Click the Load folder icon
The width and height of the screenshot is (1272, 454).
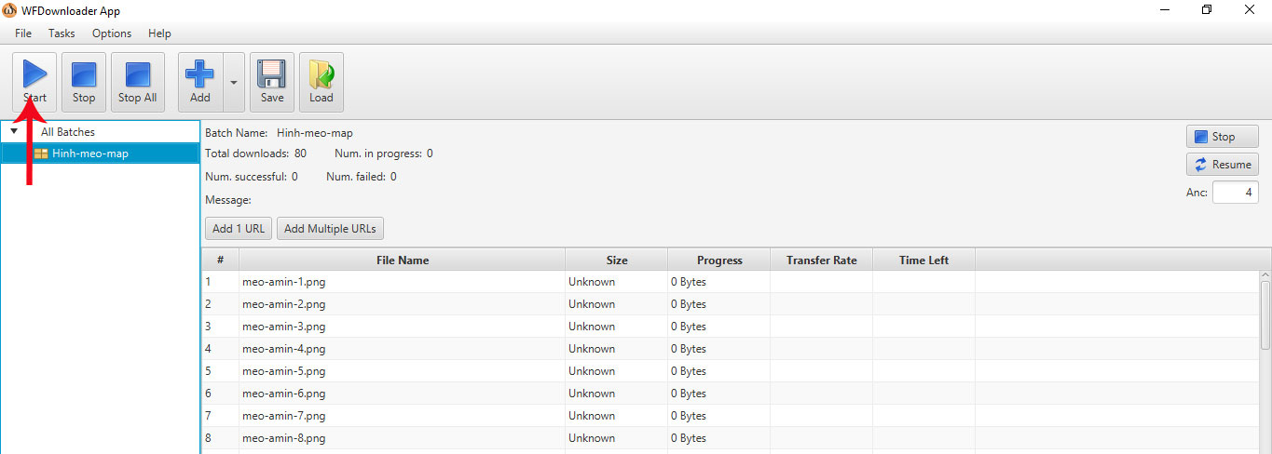pyautogui.click(x=321, y=74)
